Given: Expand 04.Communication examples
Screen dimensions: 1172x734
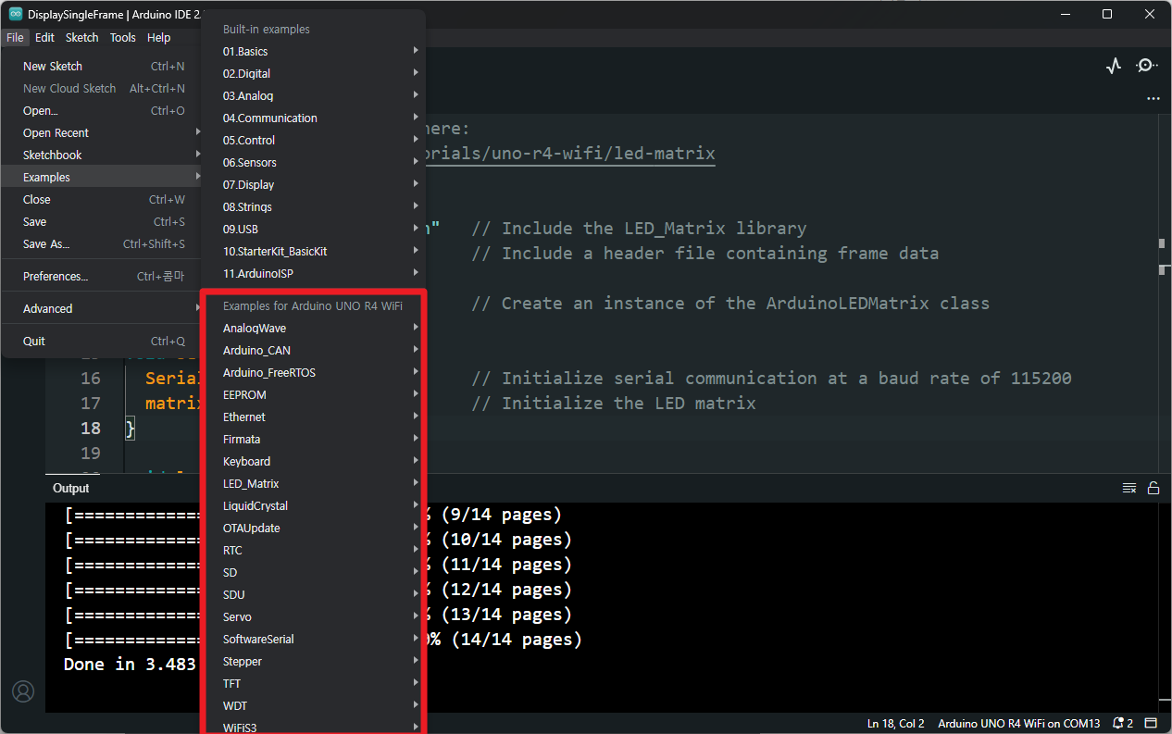Looking at the screenshot, I should (x=313, y=118).
